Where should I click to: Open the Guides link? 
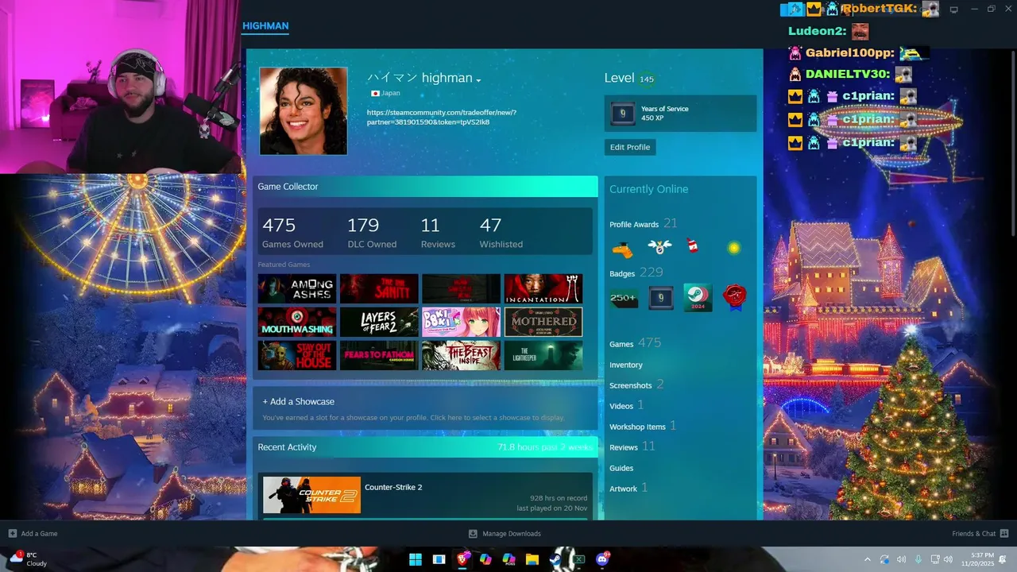pyautogui.click(x=621, y=468)
